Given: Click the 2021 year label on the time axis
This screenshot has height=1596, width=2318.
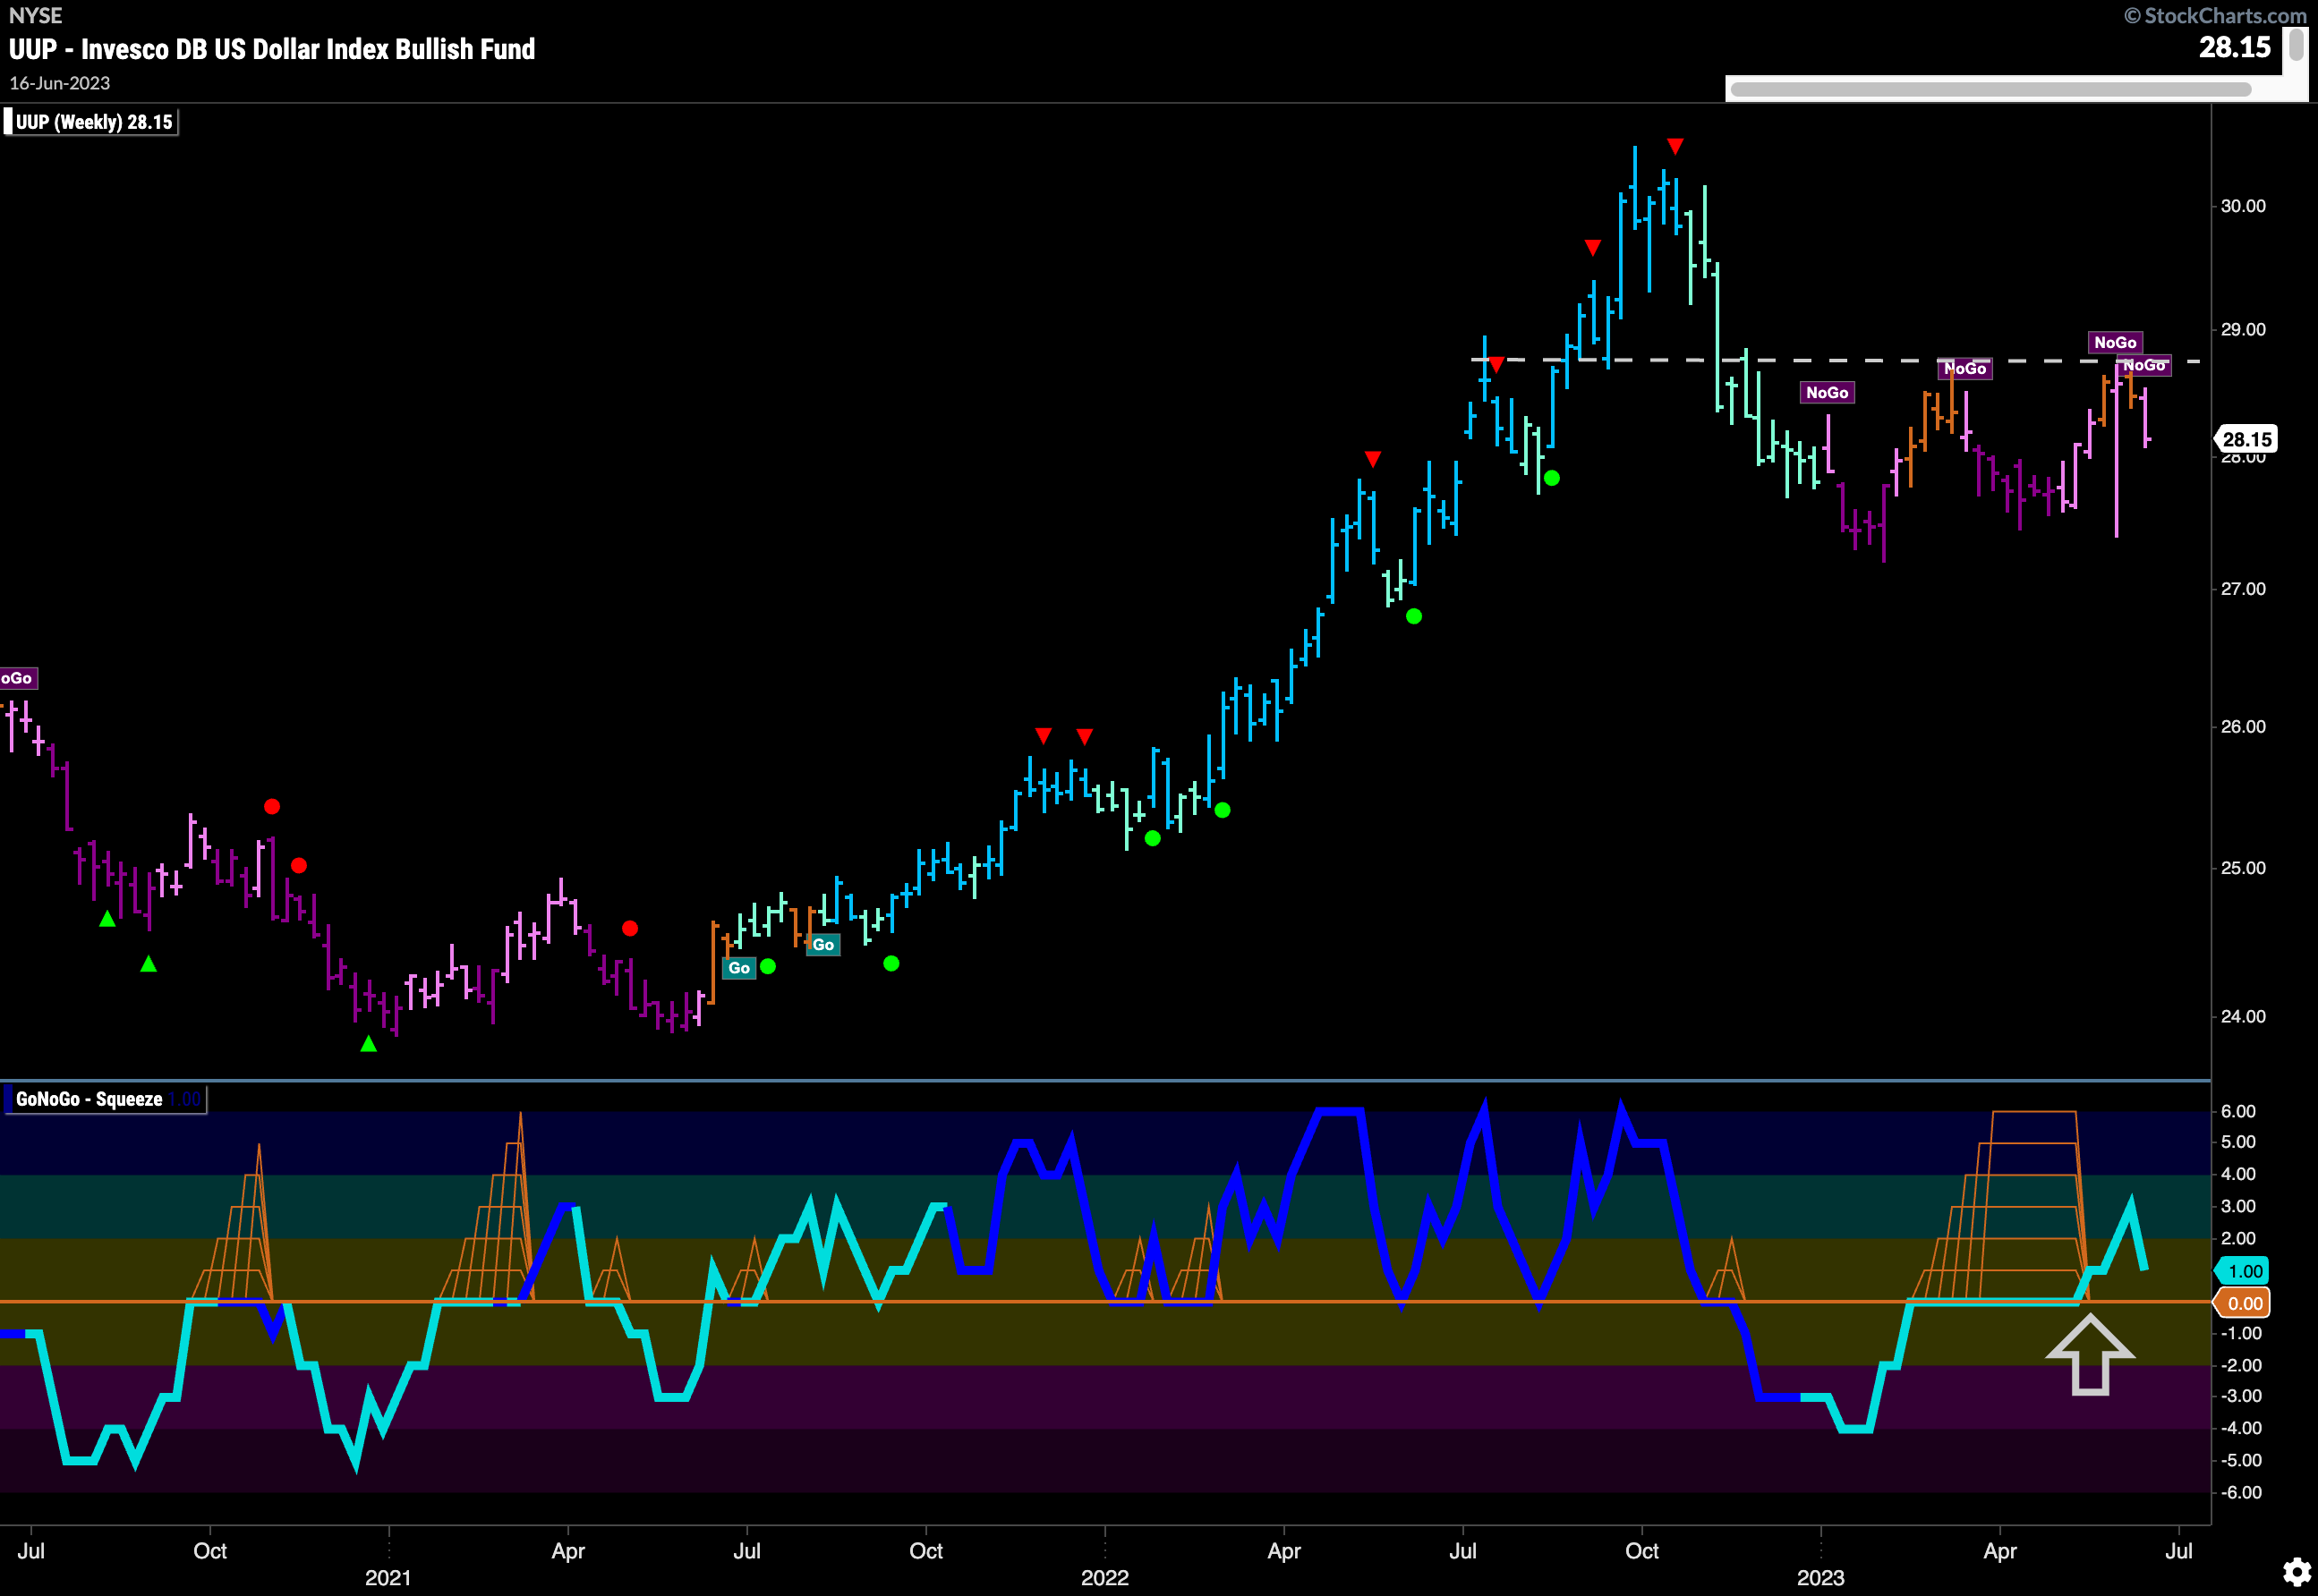Looking at the screenshot, I should pos(388,1577).
